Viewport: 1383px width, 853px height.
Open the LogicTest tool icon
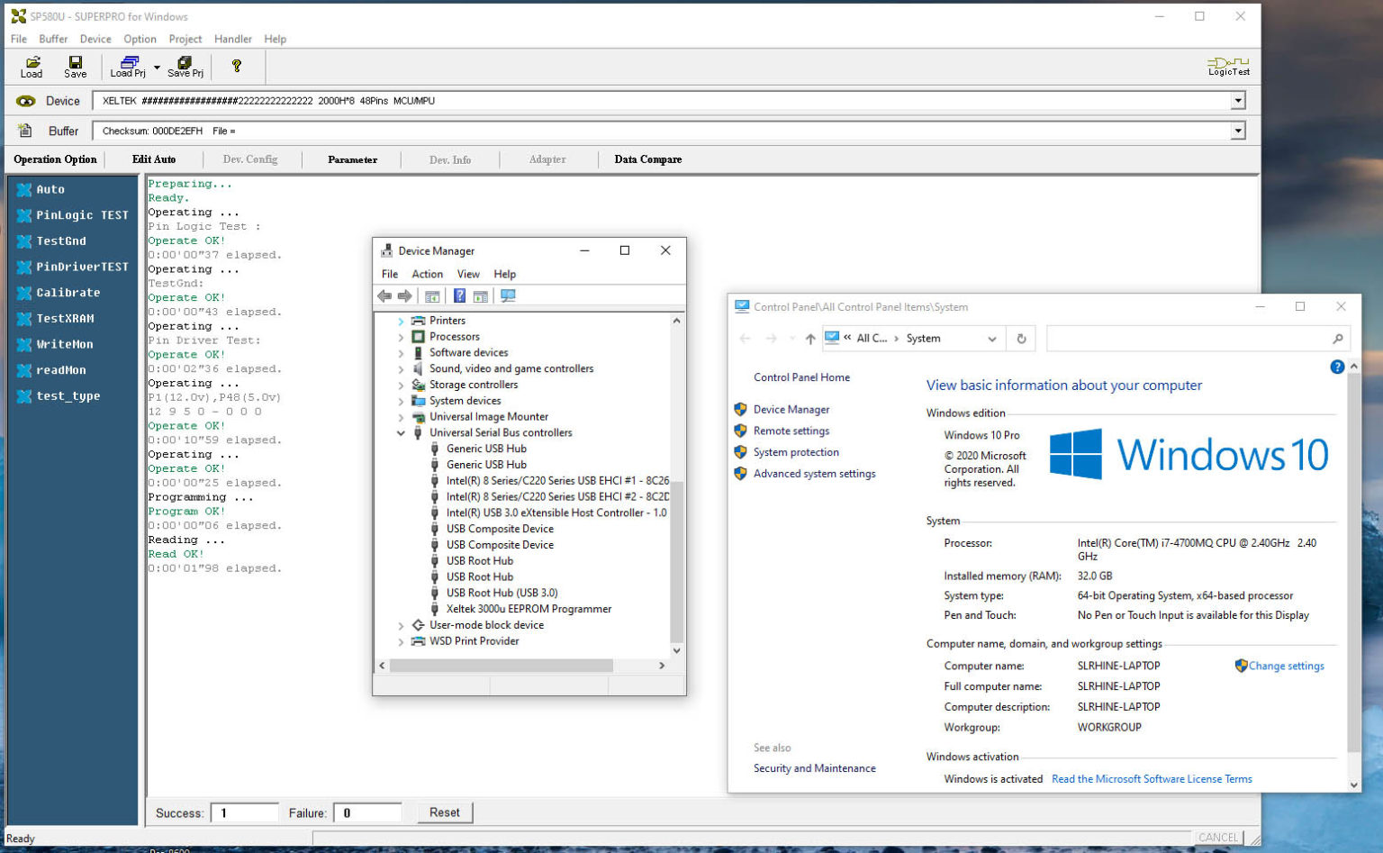click(x=1228, y=66)
